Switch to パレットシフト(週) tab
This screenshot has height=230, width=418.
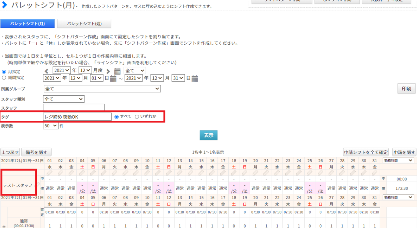tap(84, 23)
